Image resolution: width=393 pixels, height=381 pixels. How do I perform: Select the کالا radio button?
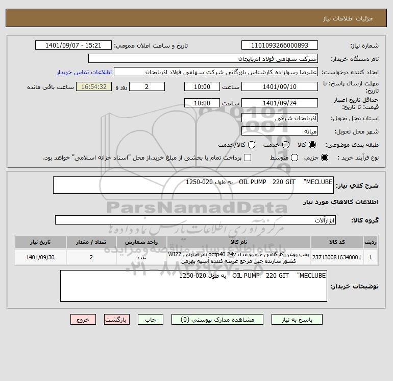pos(312,145)
